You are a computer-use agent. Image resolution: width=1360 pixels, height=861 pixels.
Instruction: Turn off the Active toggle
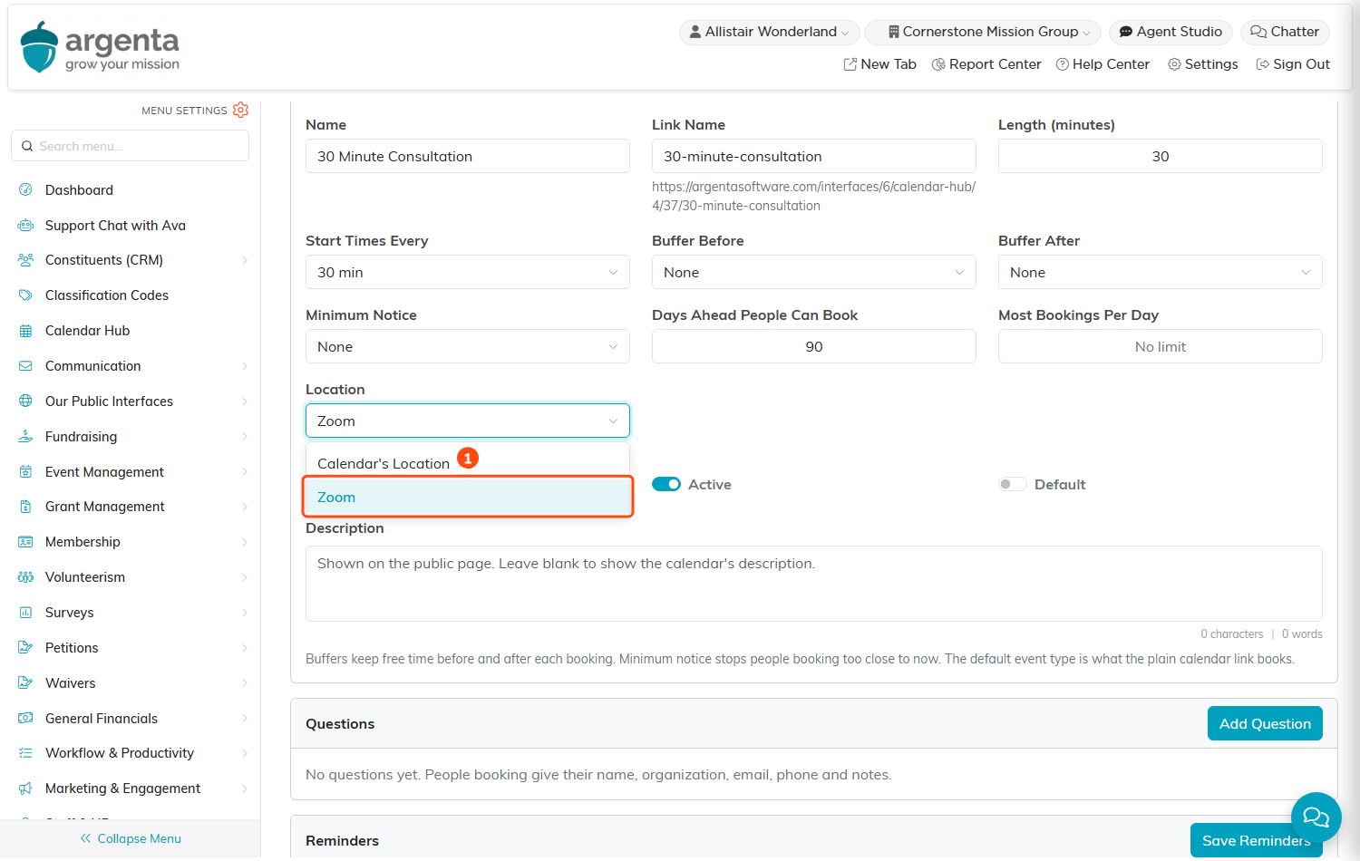click(x=666, y=484)
